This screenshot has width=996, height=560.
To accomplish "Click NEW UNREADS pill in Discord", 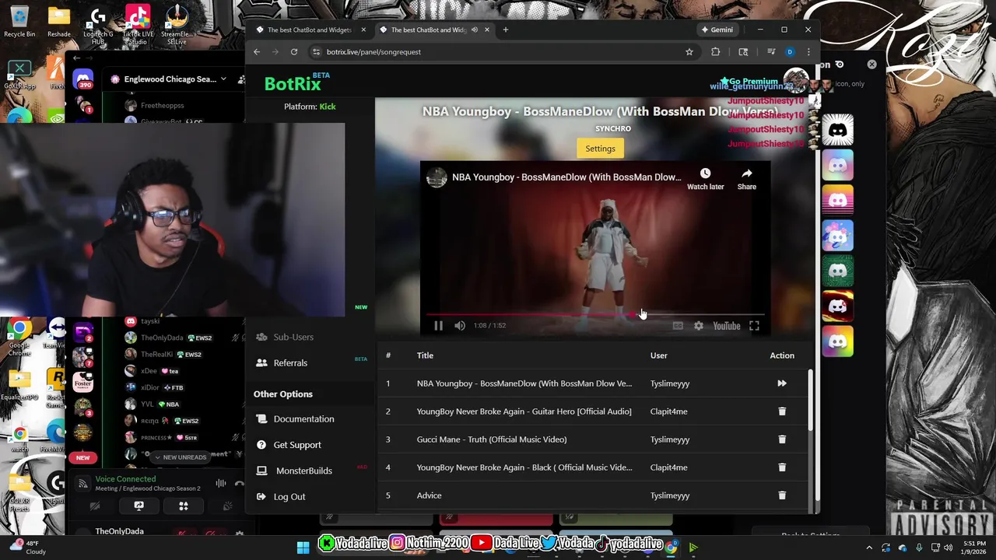I will pos(179,457).
